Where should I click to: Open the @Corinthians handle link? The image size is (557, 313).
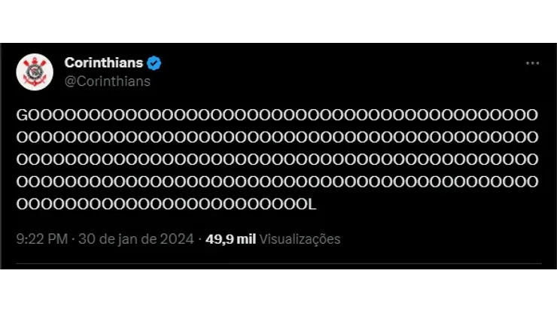tap(107, 81)
